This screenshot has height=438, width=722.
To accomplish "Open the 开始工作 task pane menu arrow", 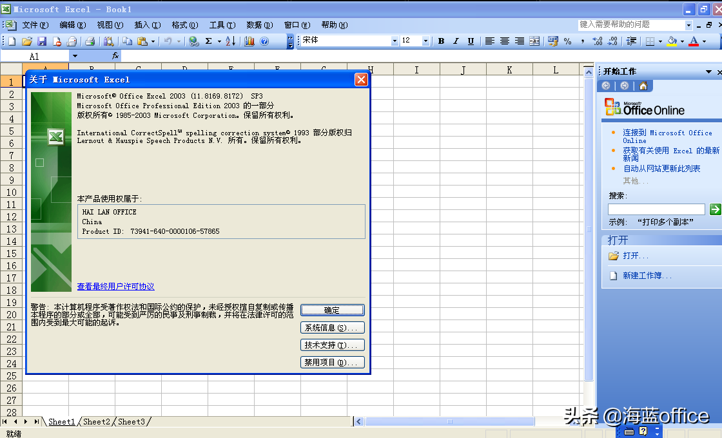I will tap(708, 71).
